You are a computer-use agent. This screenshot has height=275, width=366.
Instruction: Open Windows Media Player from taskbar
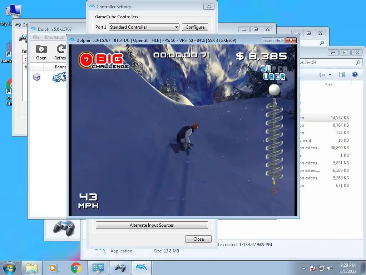point(53,268)
